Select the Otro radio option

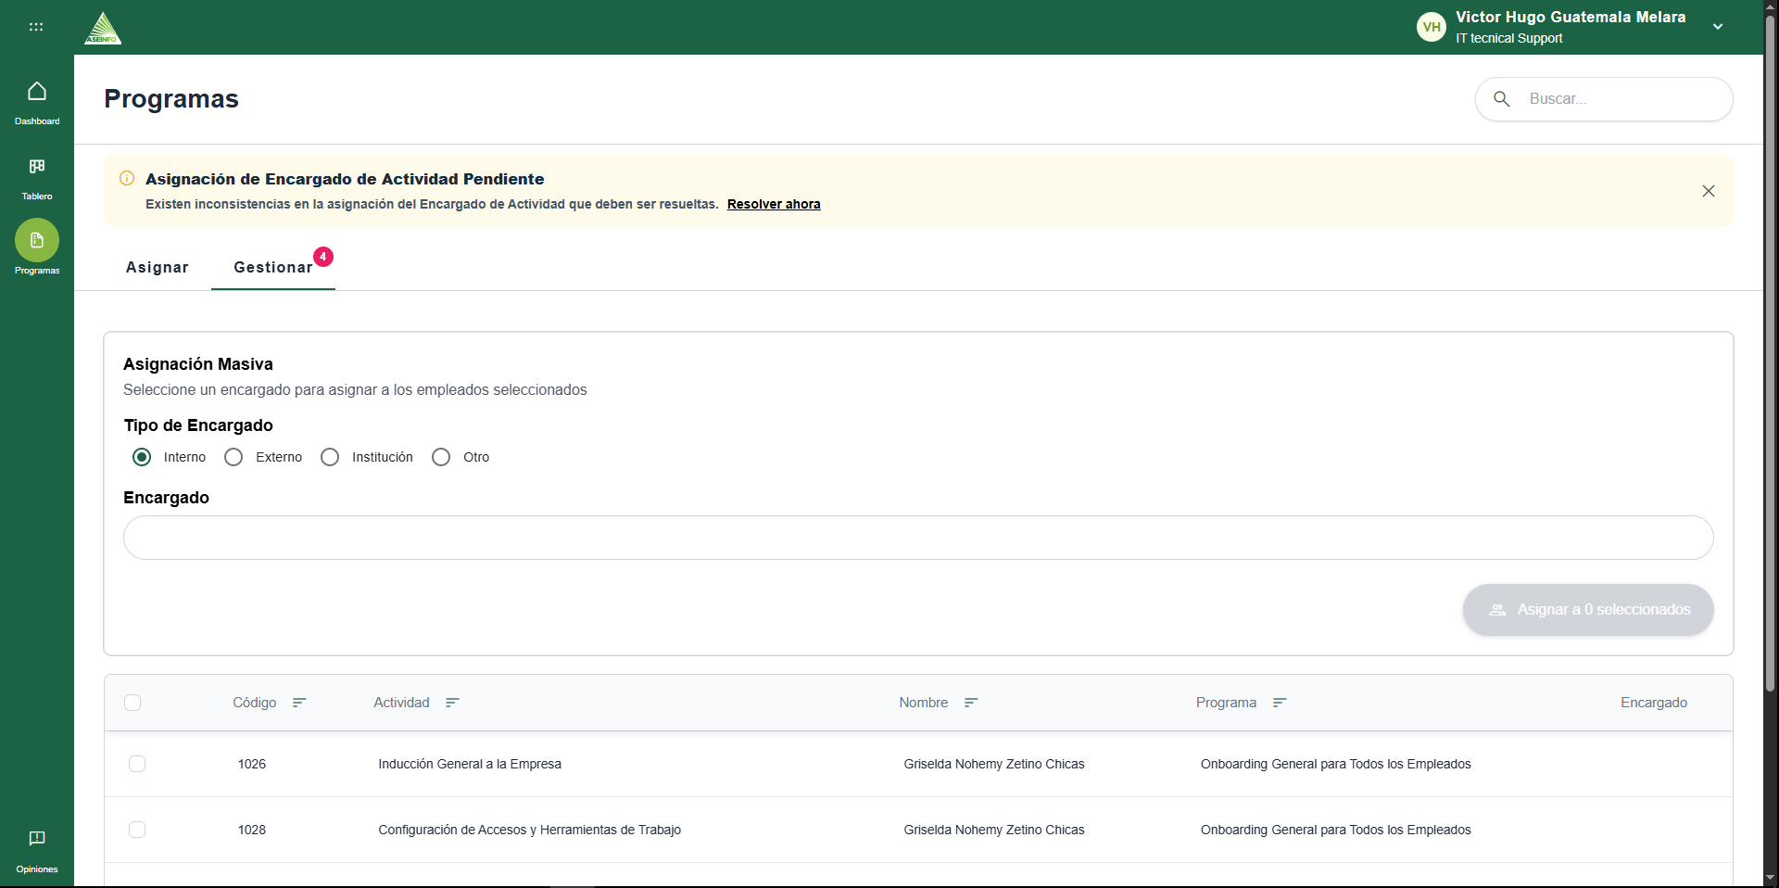(x=441, y=457)
